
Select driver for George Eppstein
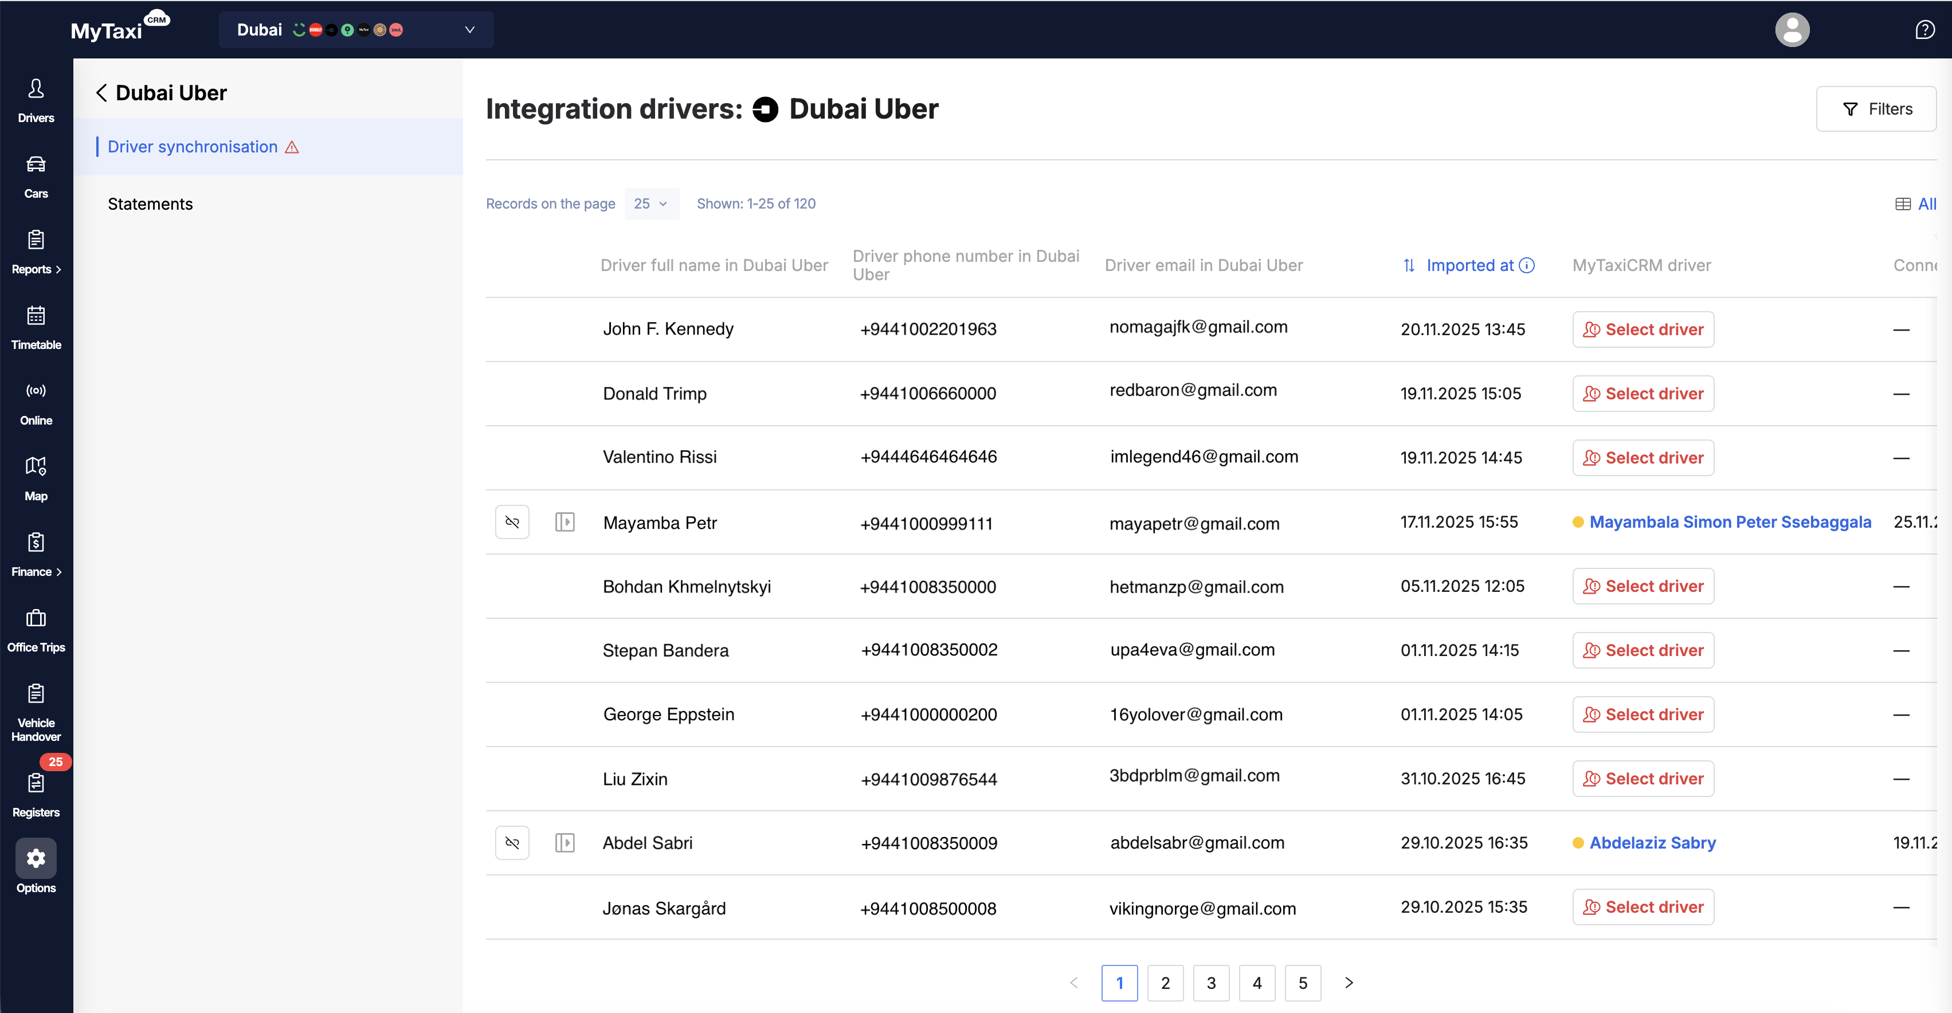click(1643, 714)
